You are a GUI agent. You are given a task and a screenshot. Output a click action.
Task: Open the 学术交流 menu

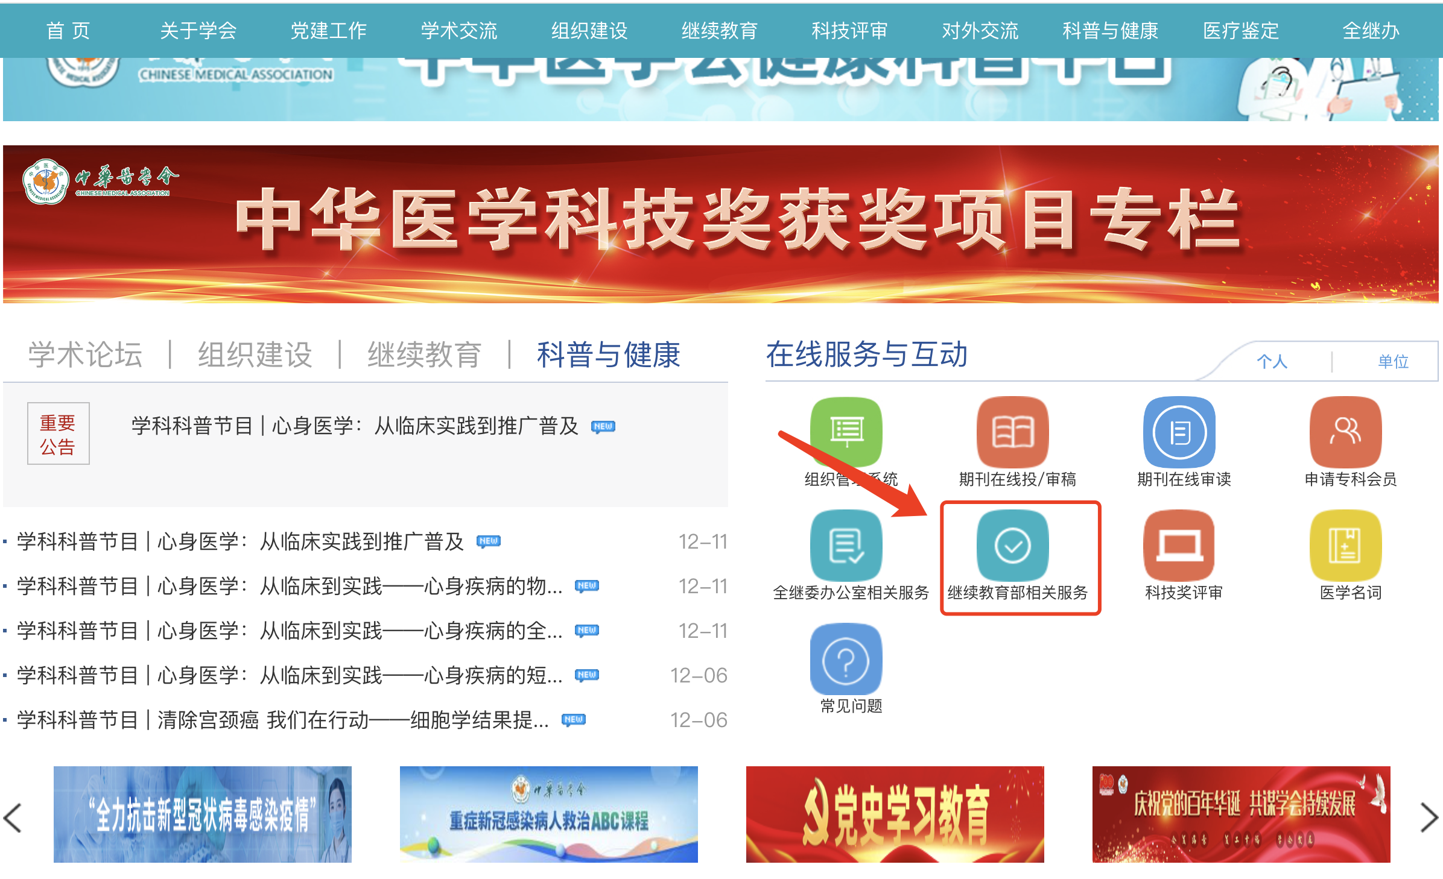point(459,30)
